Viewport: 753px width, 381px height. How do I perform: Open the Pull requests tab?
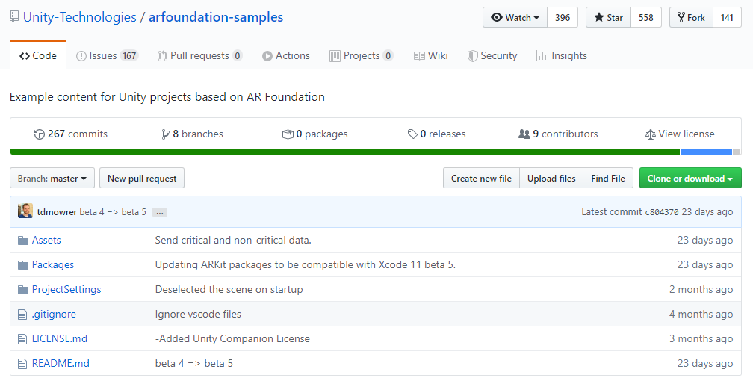pyautogui.click(x=199, y=56)
